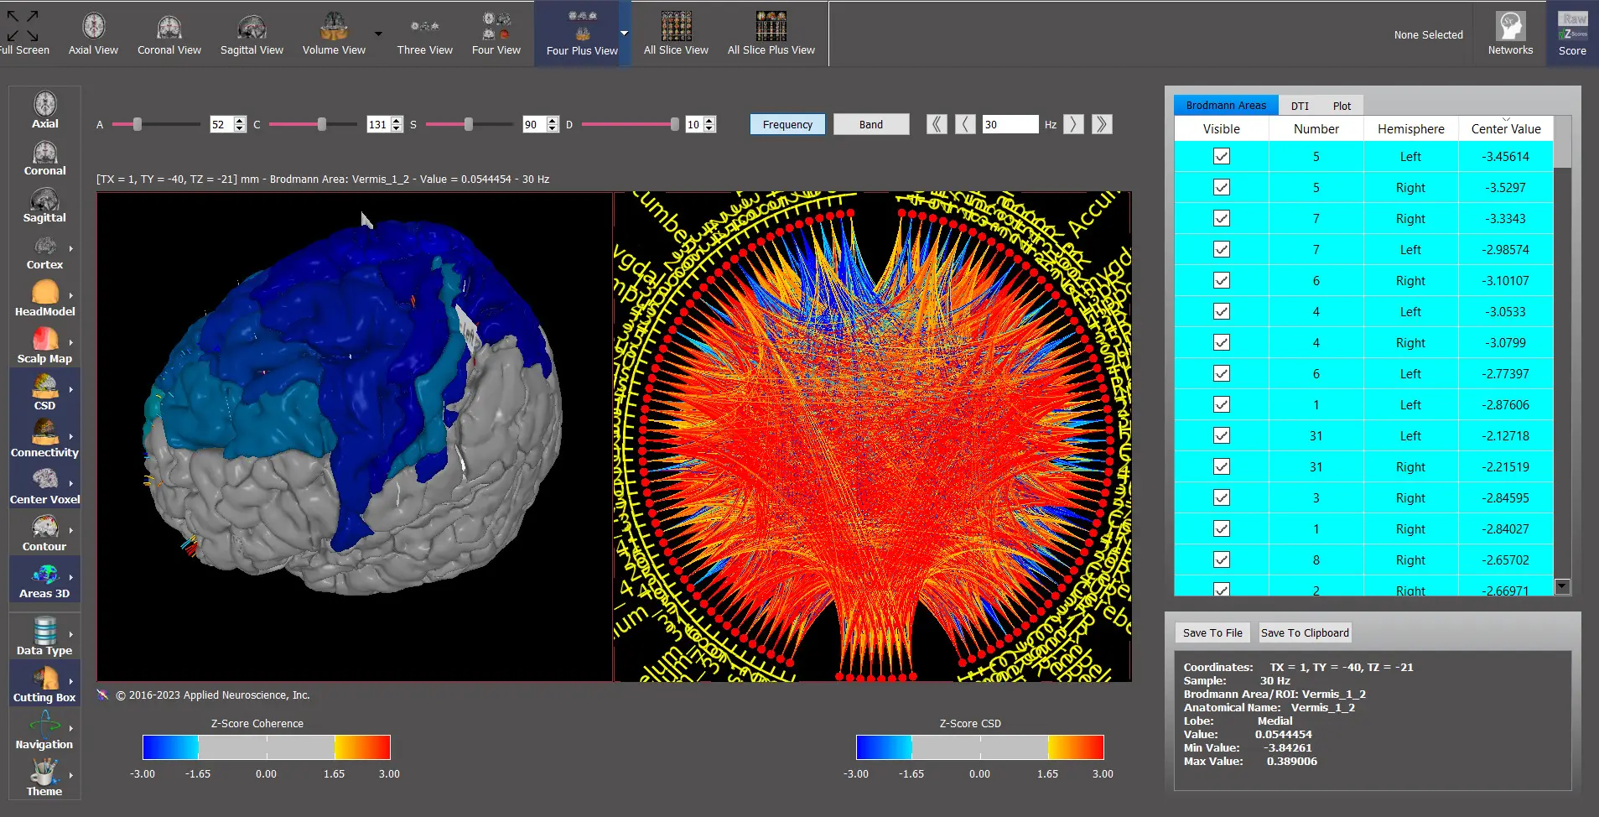Click the D slider handle
This screenshot has height=817, width=1599.
675,125
